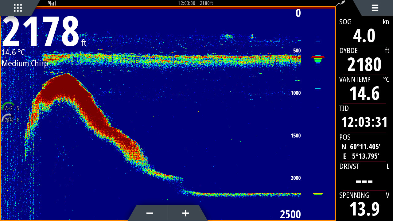Tap the A+2 S sensitivity gauge
The height and width of the screenshot is (221, 393).
(x=10, y=107)
